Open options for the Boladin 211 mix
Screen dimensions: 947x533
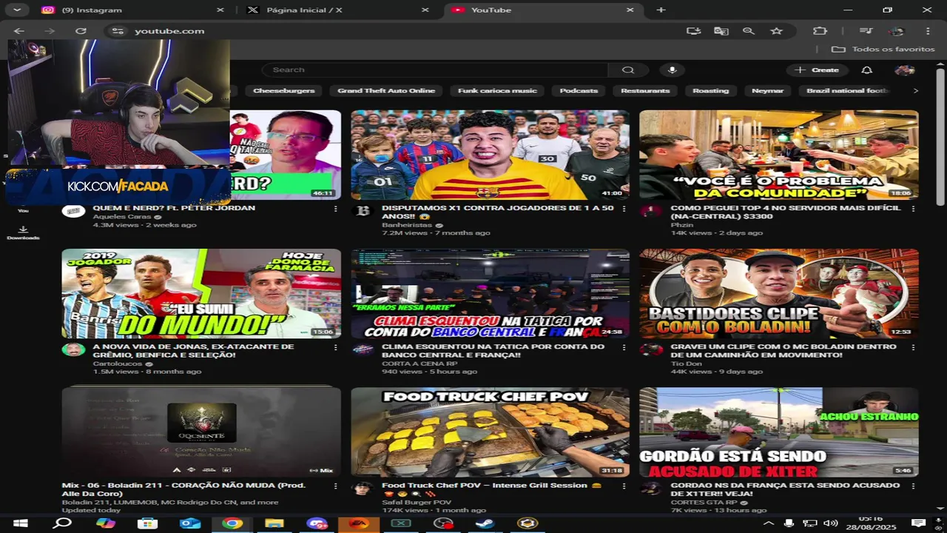(336, 486)
